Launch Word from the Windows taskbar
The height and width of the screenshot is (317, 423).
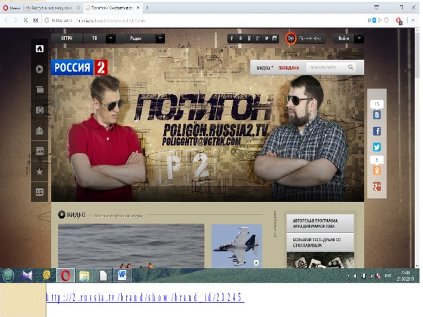pos(122,275)
